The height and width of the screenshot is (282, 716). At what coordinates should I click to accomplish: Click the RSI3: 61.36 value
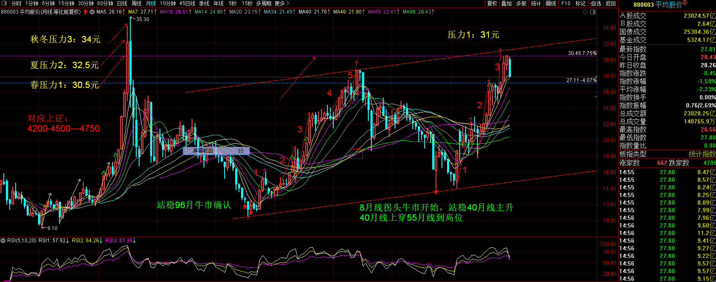point(118,241)
